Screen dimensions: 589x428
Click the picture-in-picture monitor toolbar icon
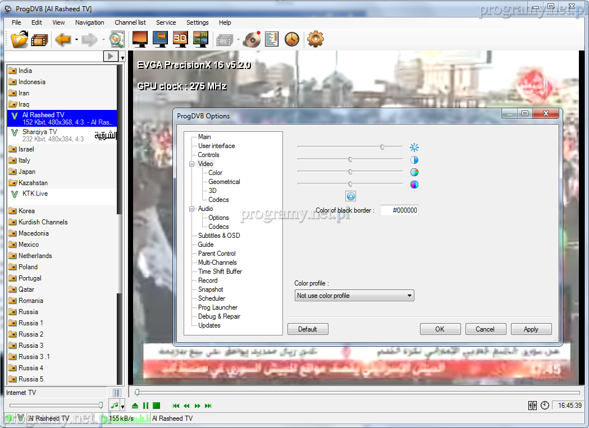(160, 39)
